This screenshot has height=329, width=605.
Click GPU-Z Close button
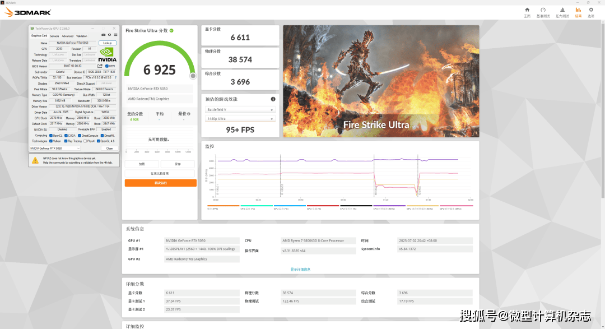pos(109,149)
